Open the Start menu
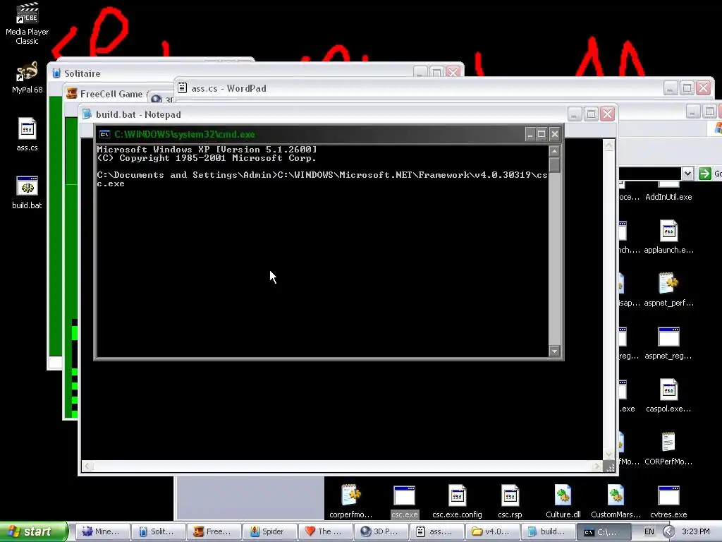This screenshot has height=542, width=722. point(34,531)
